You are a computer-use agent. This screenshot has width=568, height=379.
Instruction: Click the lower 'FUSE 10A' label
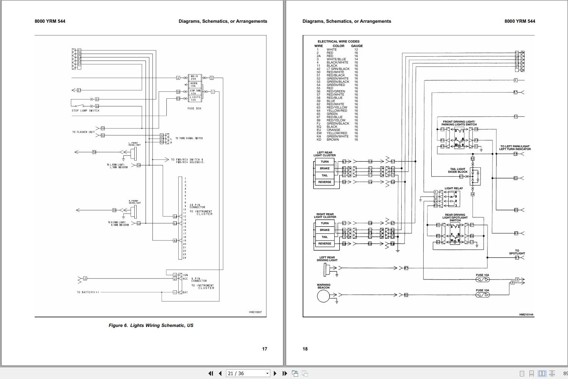pos(483,290)
